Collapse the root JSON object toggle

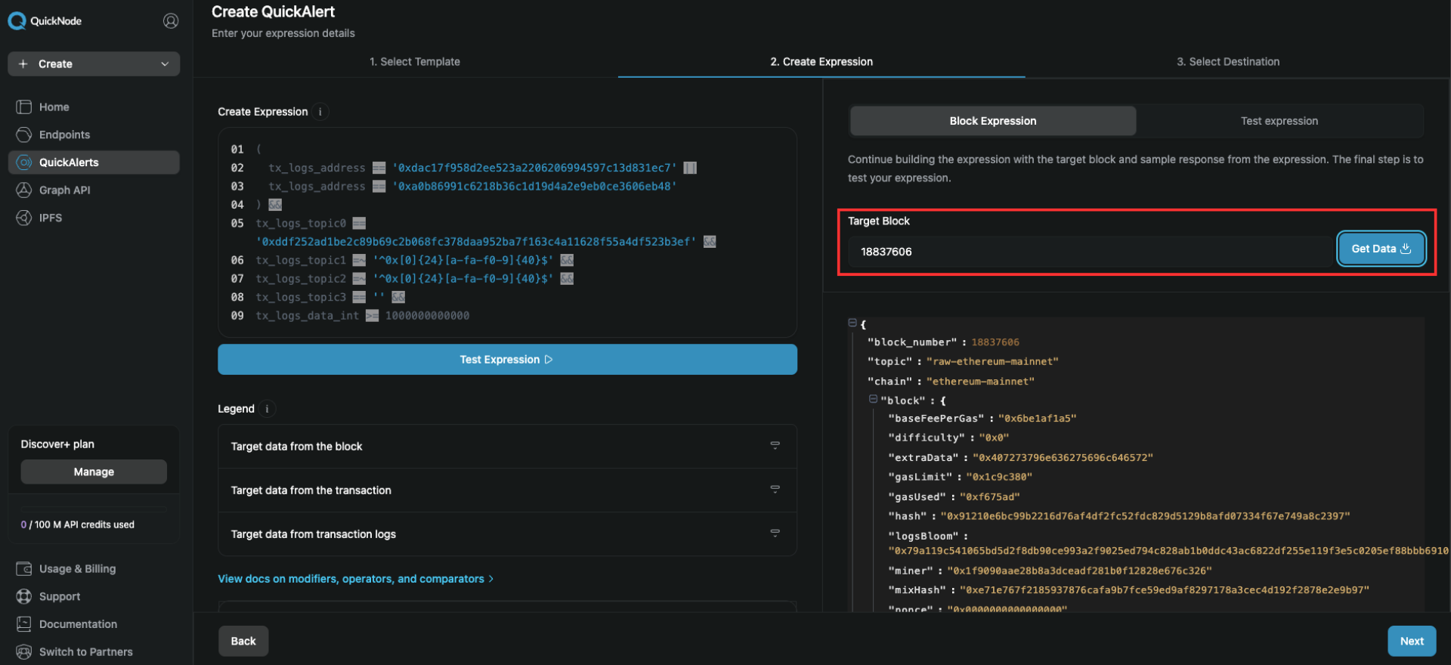852,323
